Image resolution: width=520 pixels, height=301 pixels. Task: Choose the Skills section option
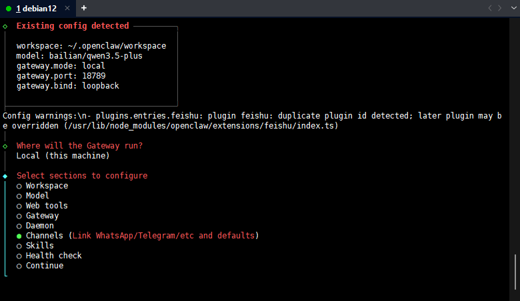coord(19,246)
